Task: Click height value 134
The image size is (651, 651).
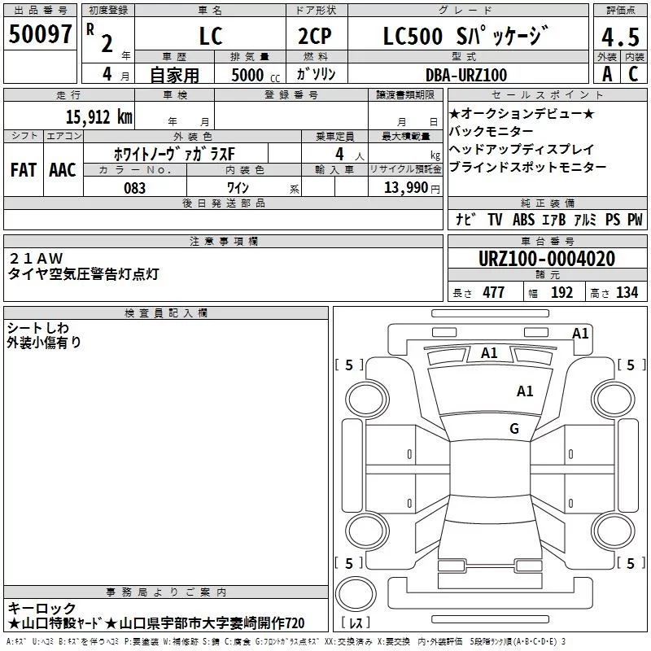Action: (x=627, y=292)
